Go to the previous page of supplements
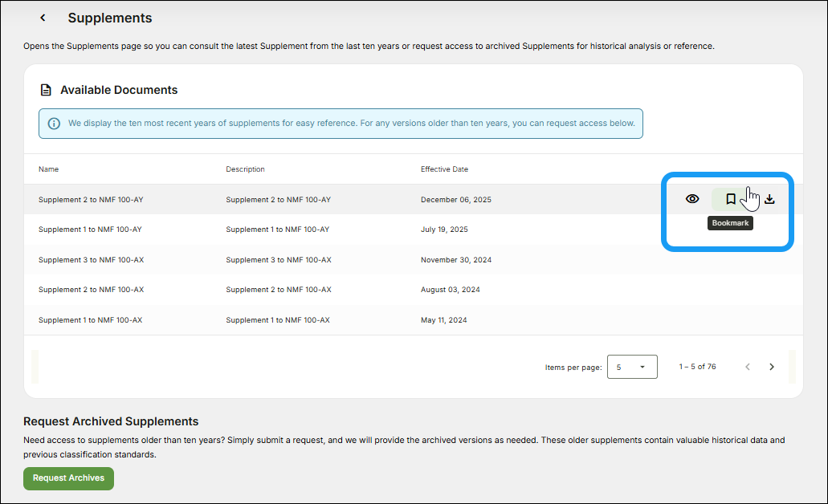 (748, 367)
